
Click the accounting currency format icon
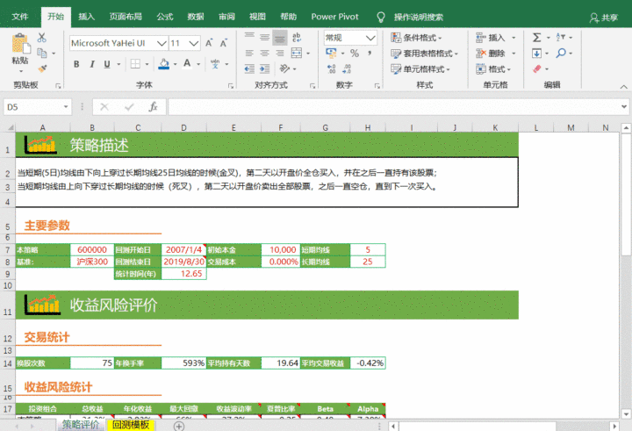point(331,53)
